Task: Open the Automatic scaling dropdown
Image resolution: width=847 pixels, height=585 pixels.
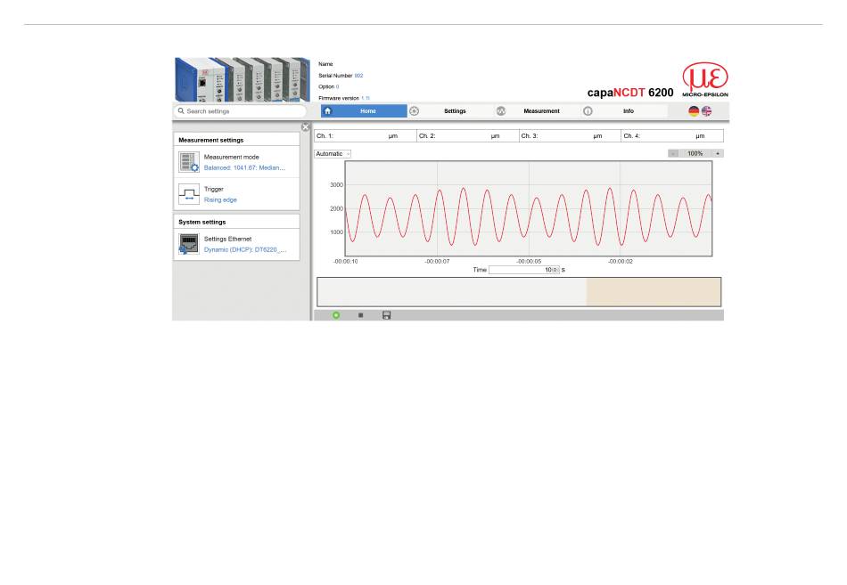Action: 333,153
